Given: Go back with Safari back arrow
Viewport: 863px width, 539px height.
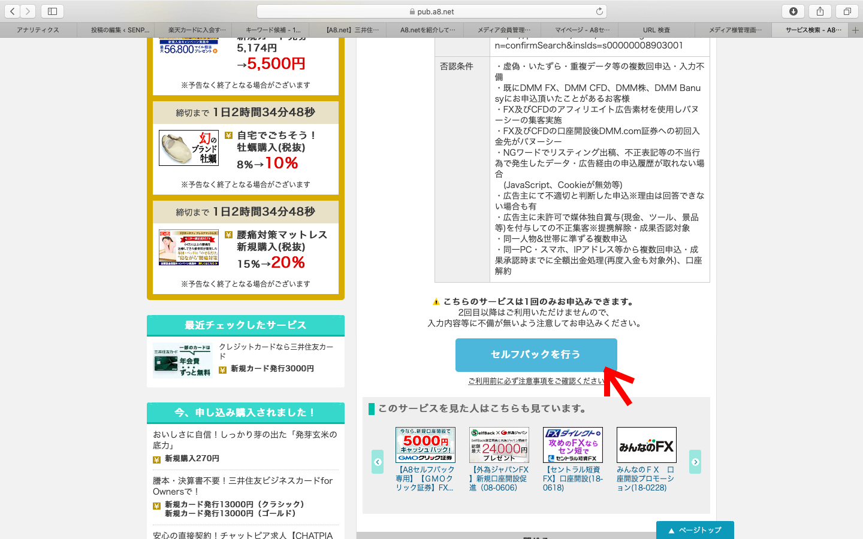Looking at the screenshot, I should point(13,11).
